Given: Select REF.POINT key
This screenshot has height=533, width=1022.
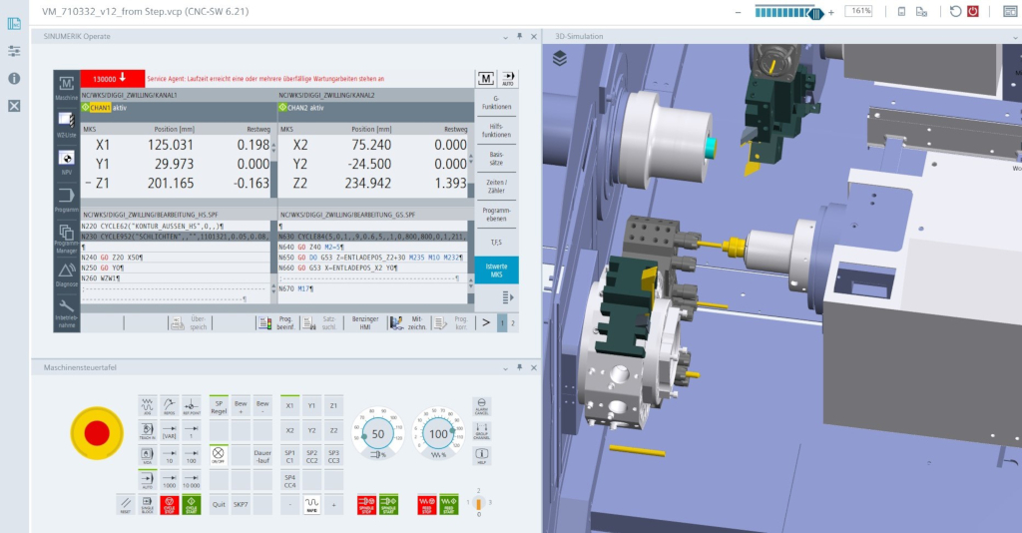Looking at the screenshot, I should [x=191, y=406].
